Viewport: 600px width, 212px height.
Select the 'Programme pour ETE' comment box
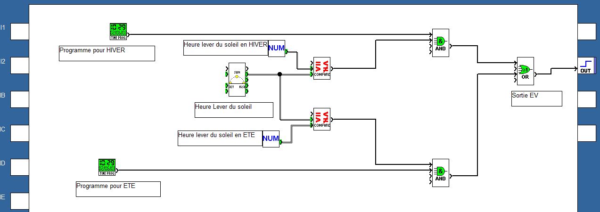point(118,189)
